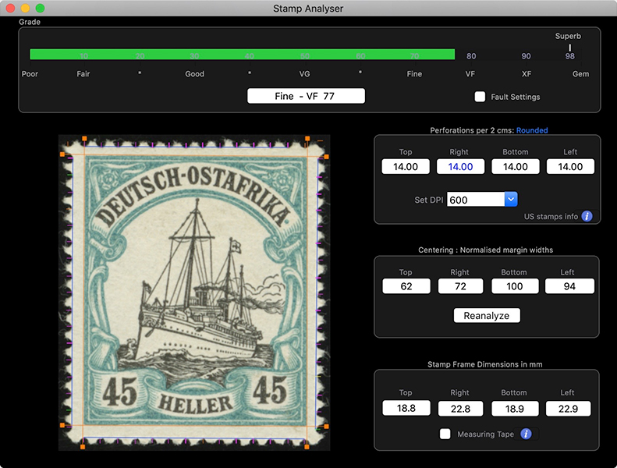This screenshot has width=617, height=468.
Task: Click the US stamps info label
Action: [551, 217]
